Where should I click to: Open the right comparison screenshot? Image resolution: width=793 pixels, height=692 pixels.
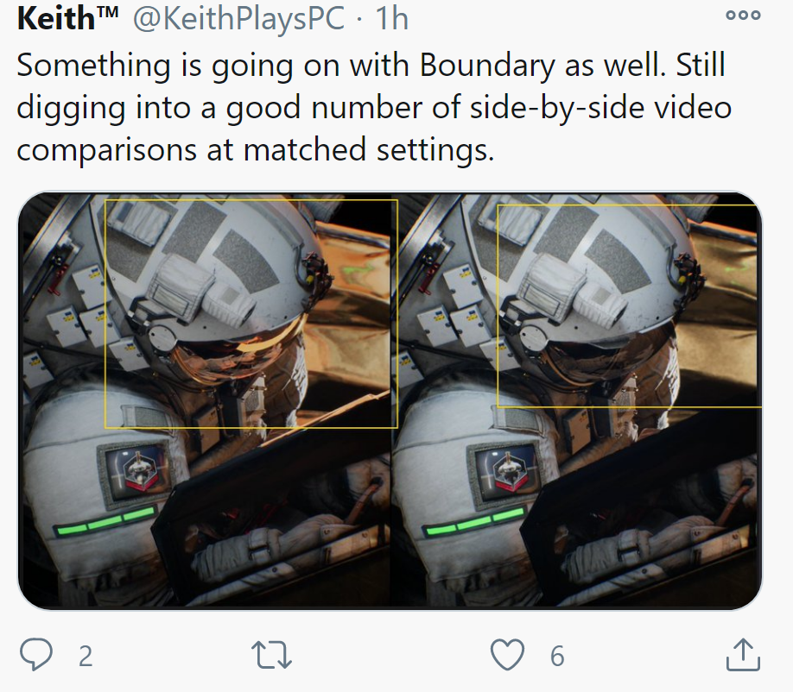[x=576, y=400]
